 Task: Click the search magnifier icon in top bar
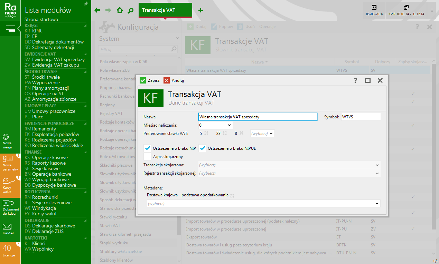click(130, 10)
